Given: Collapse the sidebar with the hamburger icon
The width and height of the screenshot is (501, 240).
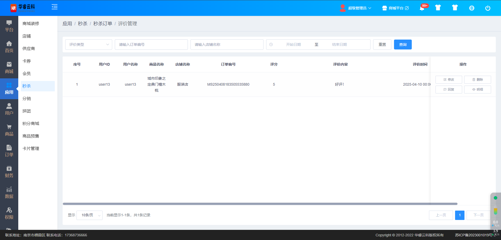Looking at the screenshot, I should 55,7.
